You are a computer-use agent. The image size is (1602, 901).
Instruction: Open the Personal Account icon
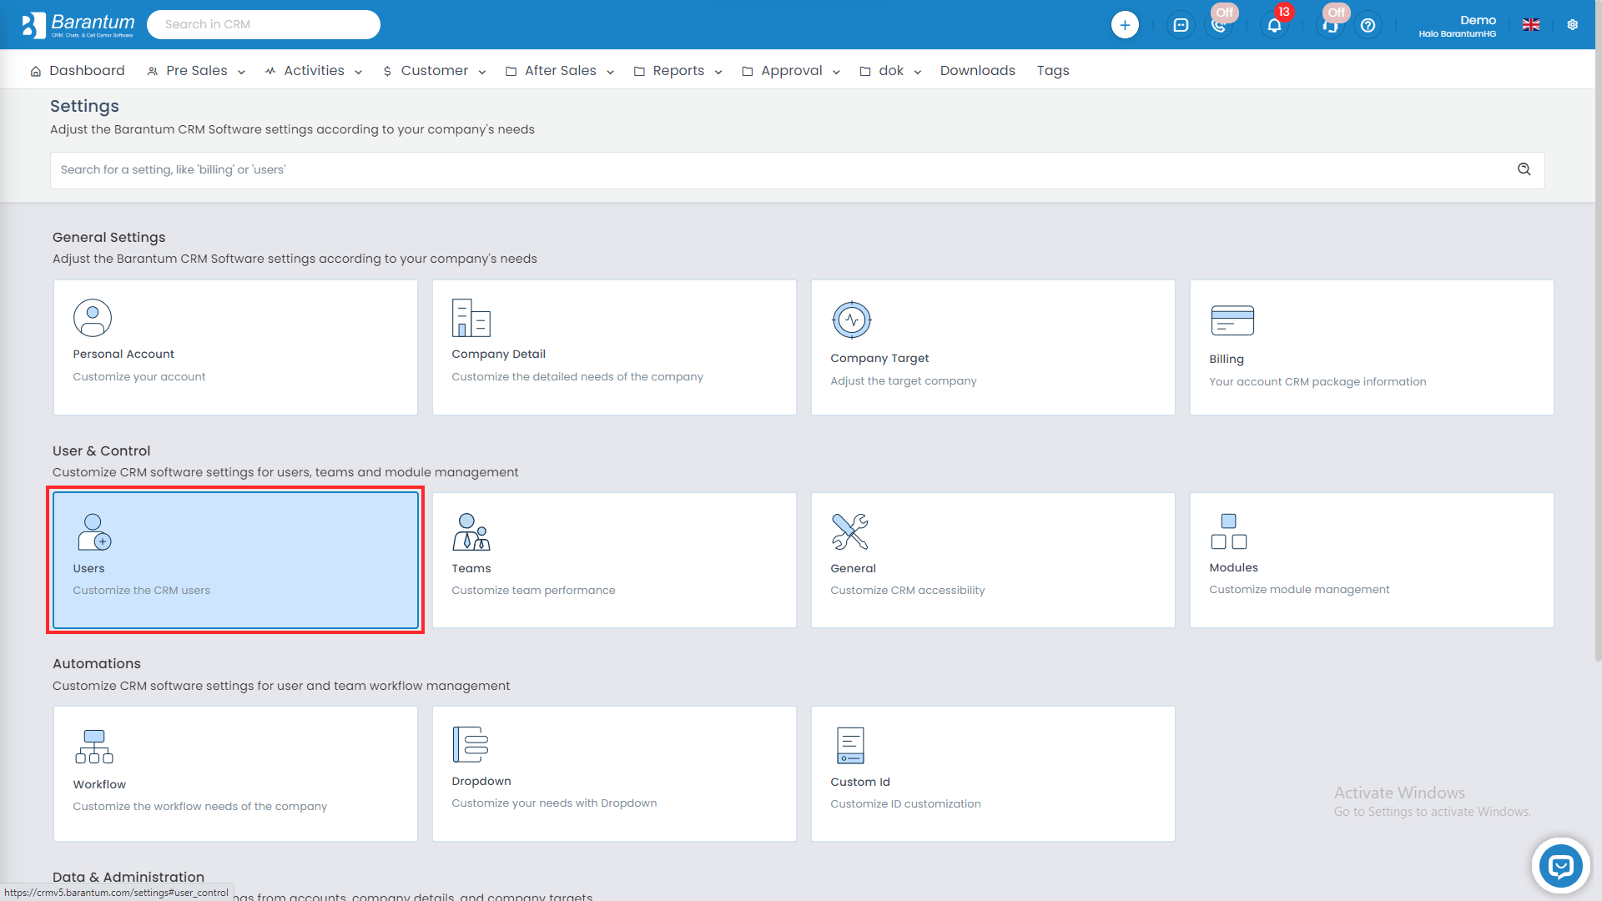(93, 318)
